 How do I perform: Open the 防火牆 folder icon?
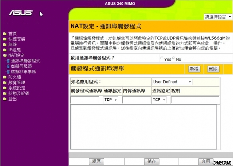tap(5, 77)
